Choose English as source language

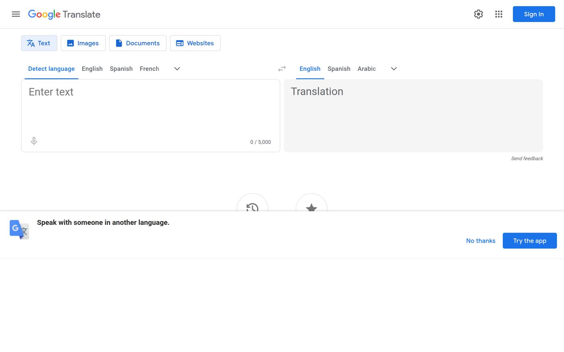(x=92, y=69)
